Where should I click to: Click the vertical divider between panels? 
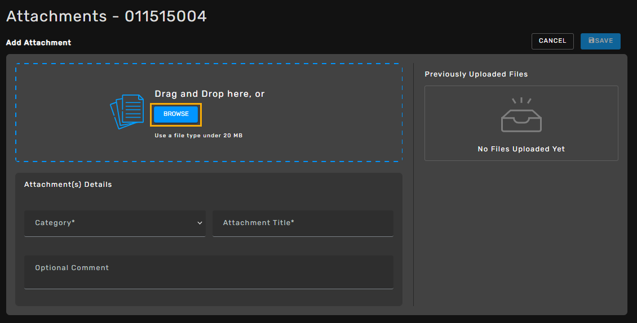(414, 184)
